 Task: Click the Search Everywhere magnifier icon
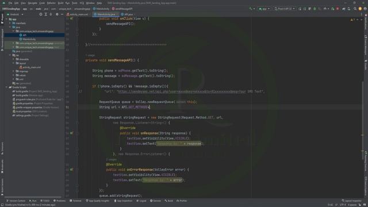coord(355,9)
